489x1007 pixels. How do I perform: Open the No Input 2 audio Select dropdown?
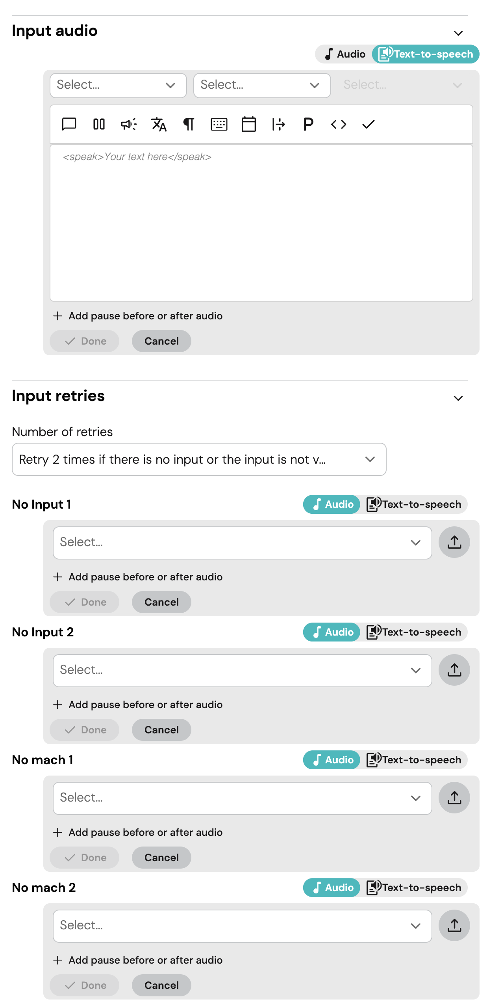pyautogui.click(x=242, y=670)
